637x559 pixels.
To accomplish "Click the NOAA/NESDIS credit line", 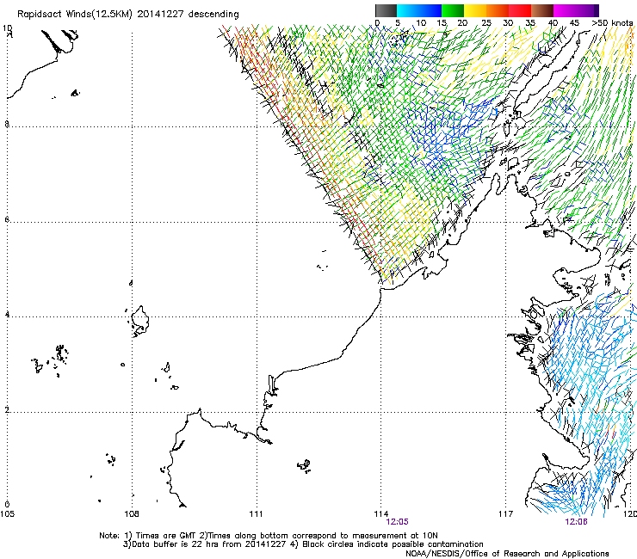I will click(x=507, y=554).
